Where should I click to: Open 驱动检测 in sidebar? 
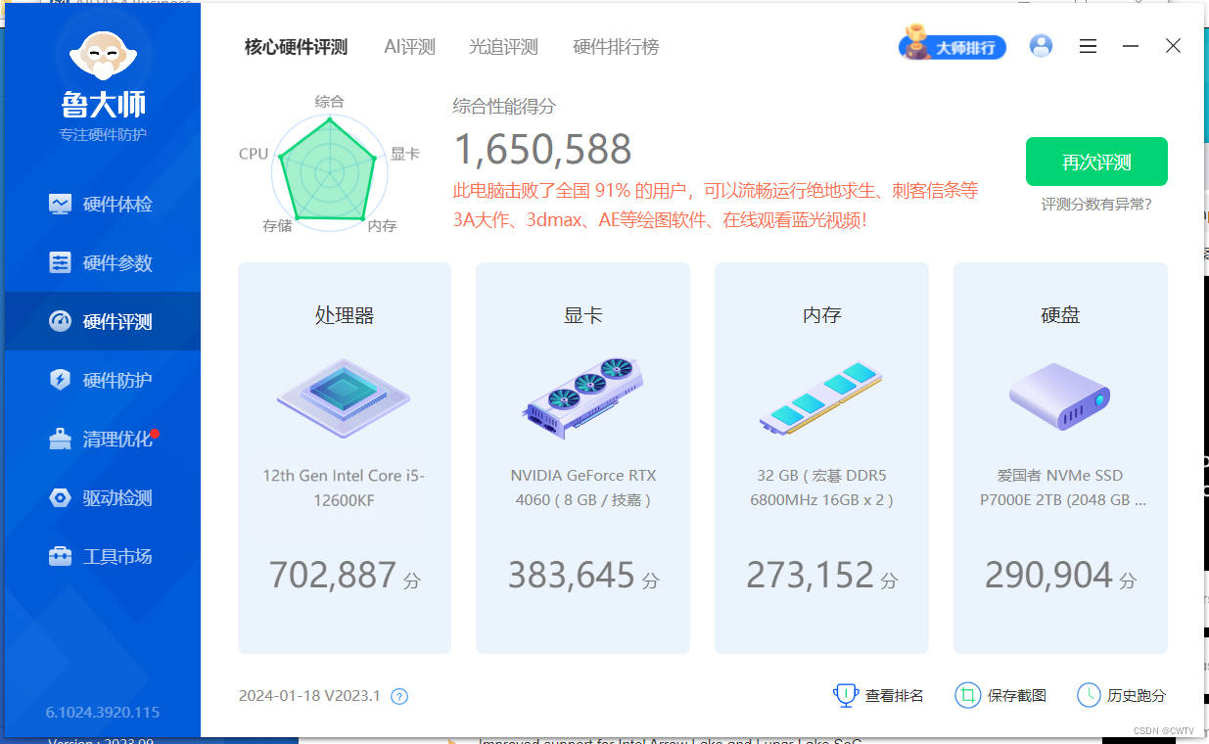tap(103, 497)
